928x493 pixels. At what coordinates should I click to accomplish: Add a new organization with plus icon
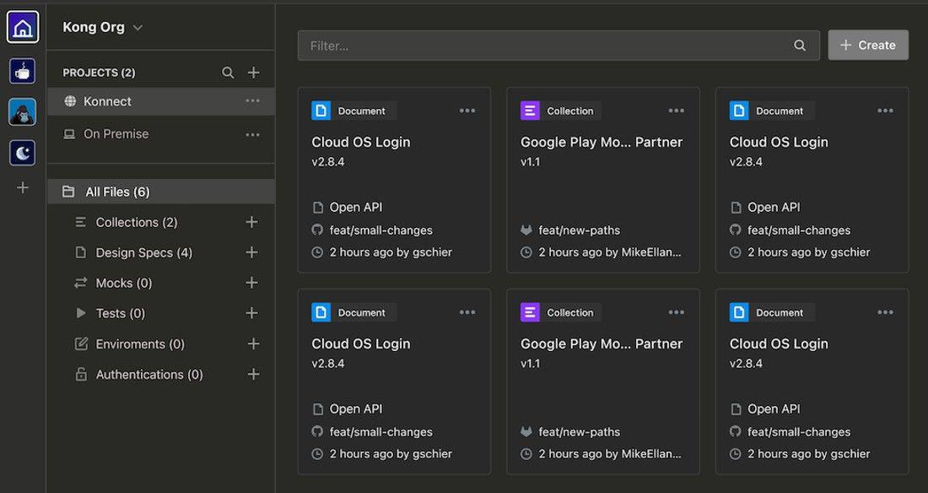(x=23, y=187)
